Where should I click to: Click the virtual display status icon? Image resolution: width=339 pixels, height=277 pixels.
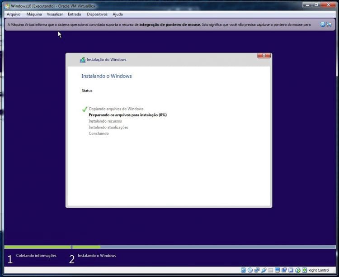(277, 270)
